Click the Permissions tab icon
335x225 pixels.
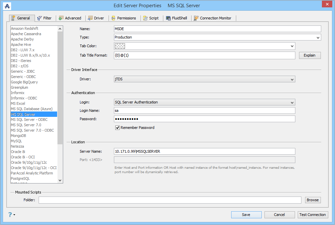pyautogui.click(x=114, y=18)
